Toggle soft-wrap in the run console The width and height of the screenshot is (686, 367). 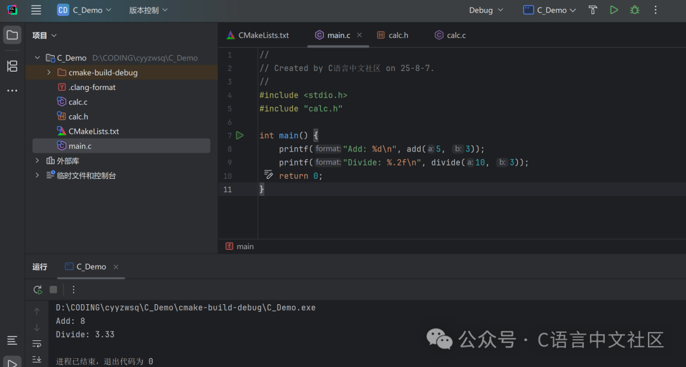click(37, 344)
